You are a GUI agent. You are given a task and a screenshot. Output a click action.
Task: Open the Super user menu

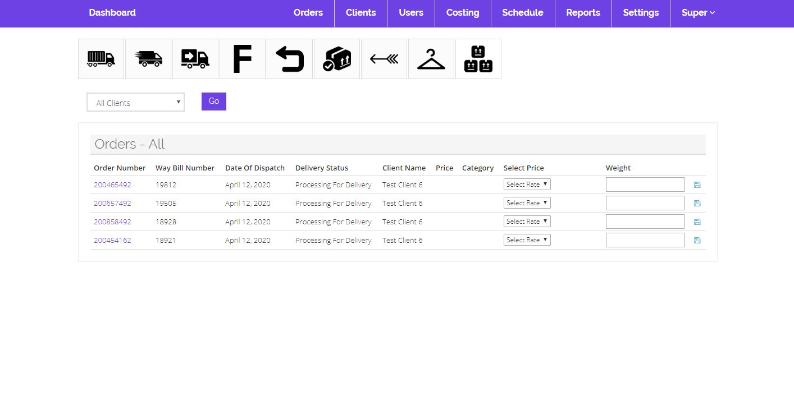click(x=698, y=13)
